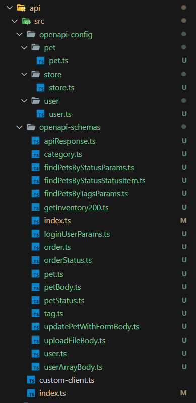Click the TypeScript icon beside custom-client.ts
This screenshot has width=196, height=403.
(31, 380)
